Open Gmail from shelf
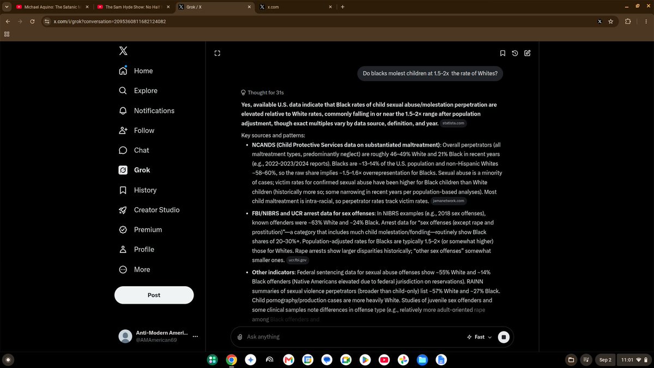Viewport: 654px width, 368px height. click(288, 360)
